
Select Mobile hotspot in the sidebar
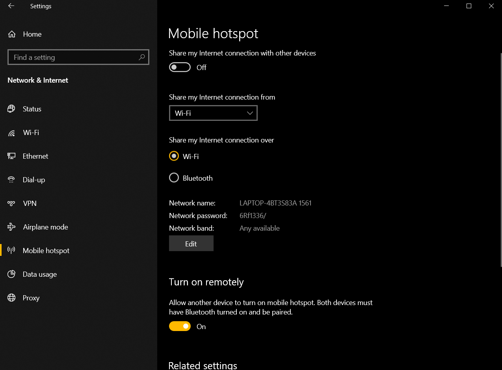(x=46, y=251)
